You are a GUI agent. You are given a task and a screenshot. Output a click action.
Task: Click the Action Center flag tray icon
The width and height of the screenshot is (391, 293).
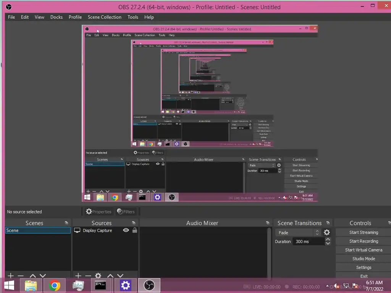[355, 286]
